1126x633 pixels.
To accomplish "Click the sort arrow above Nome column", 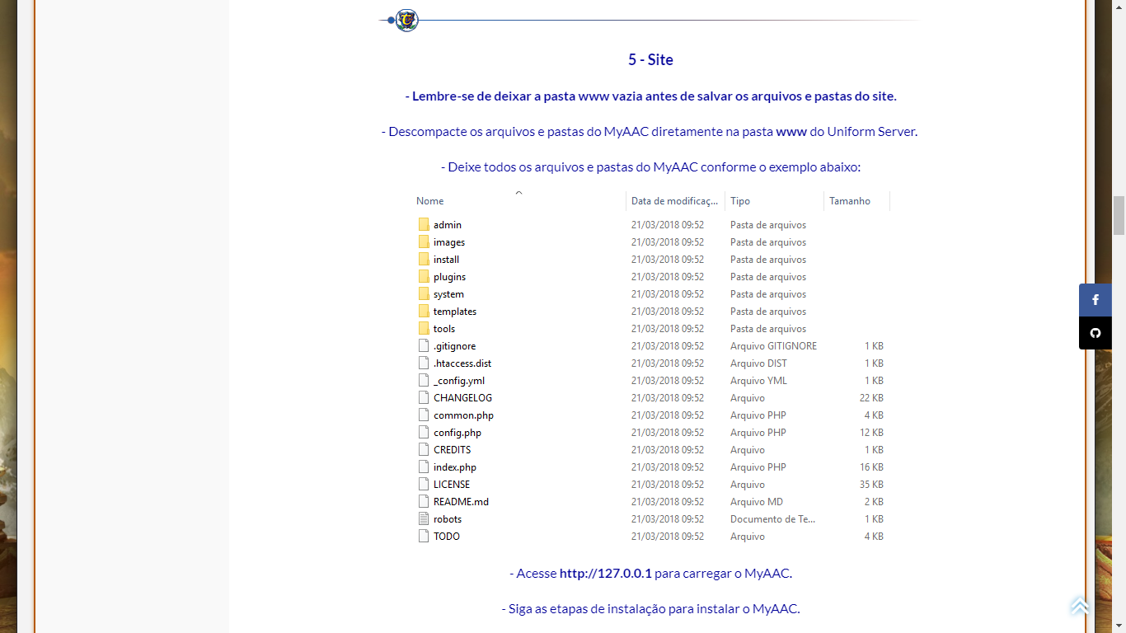I will pyautogui.click(x=518, y=193).
